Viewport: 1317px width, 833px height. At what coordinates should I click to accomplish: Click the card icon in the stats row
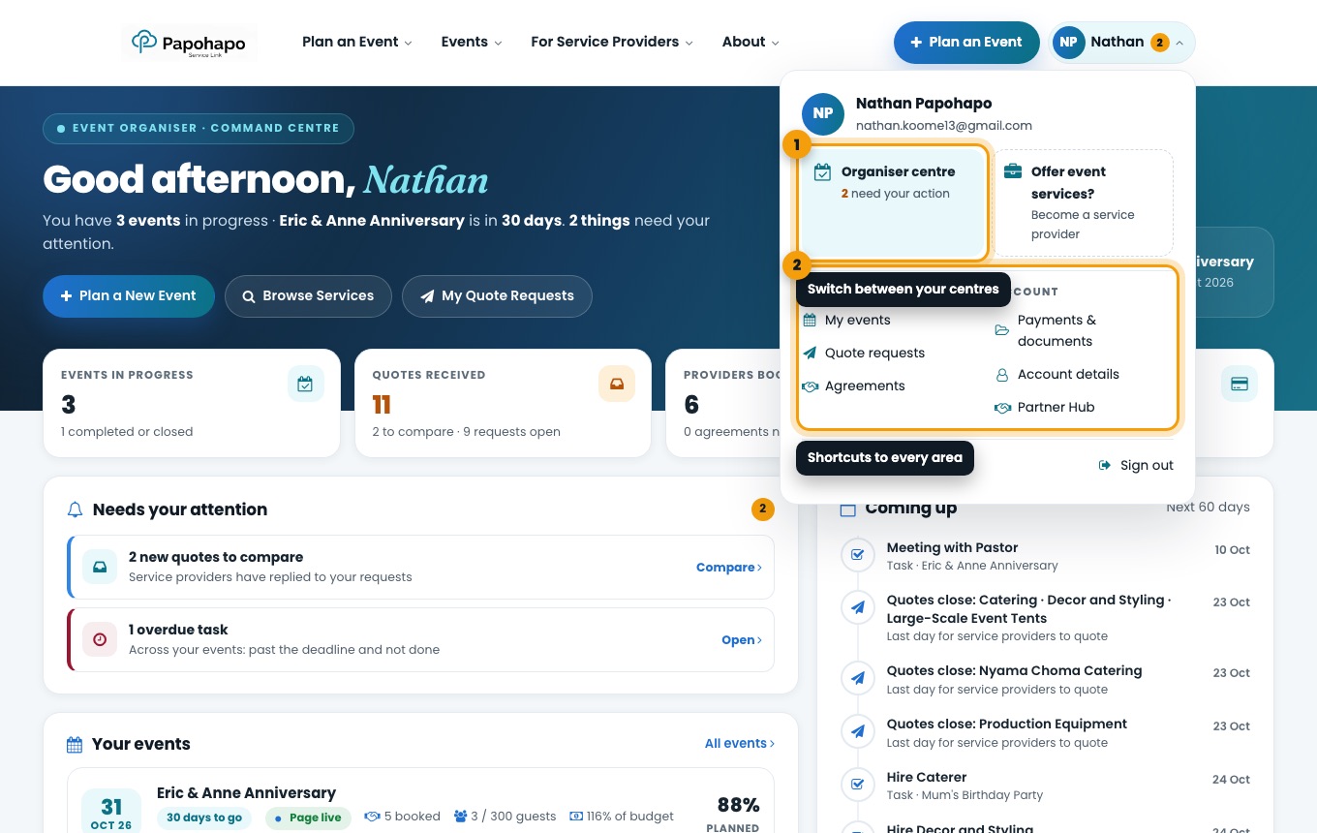tap(1239, 385)
